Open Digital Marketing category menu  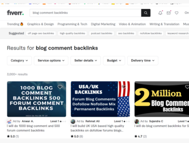[103, 24]
